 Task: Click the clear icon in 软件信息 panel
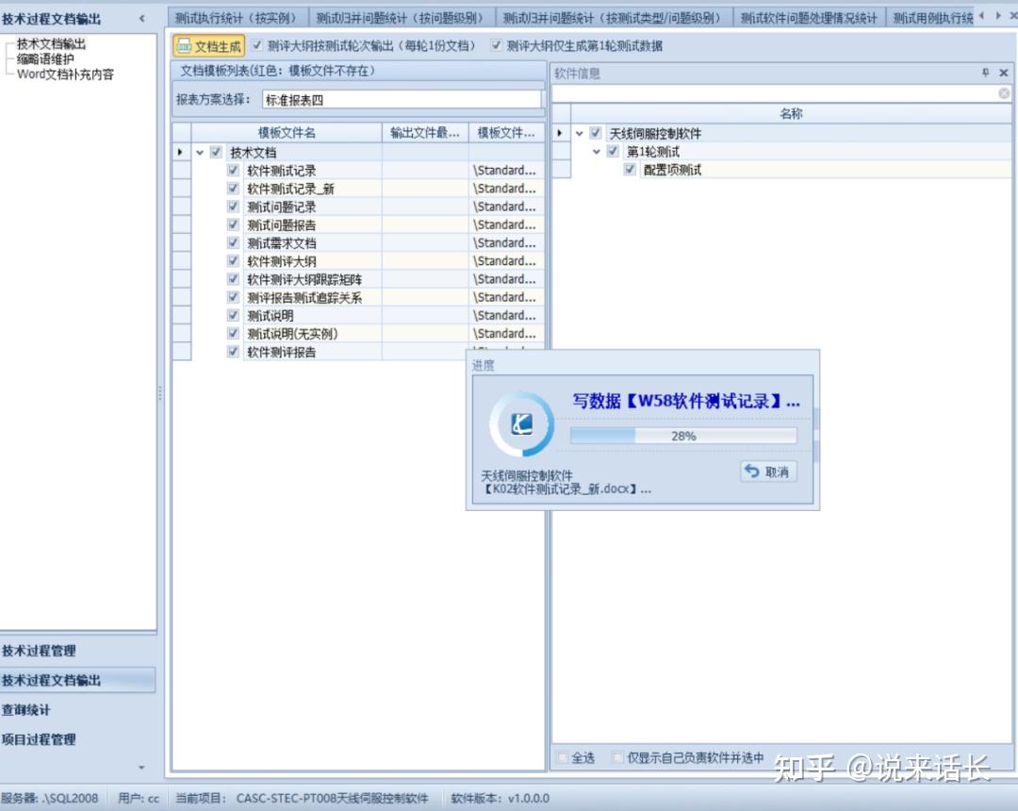click(x=1006, y=93)
